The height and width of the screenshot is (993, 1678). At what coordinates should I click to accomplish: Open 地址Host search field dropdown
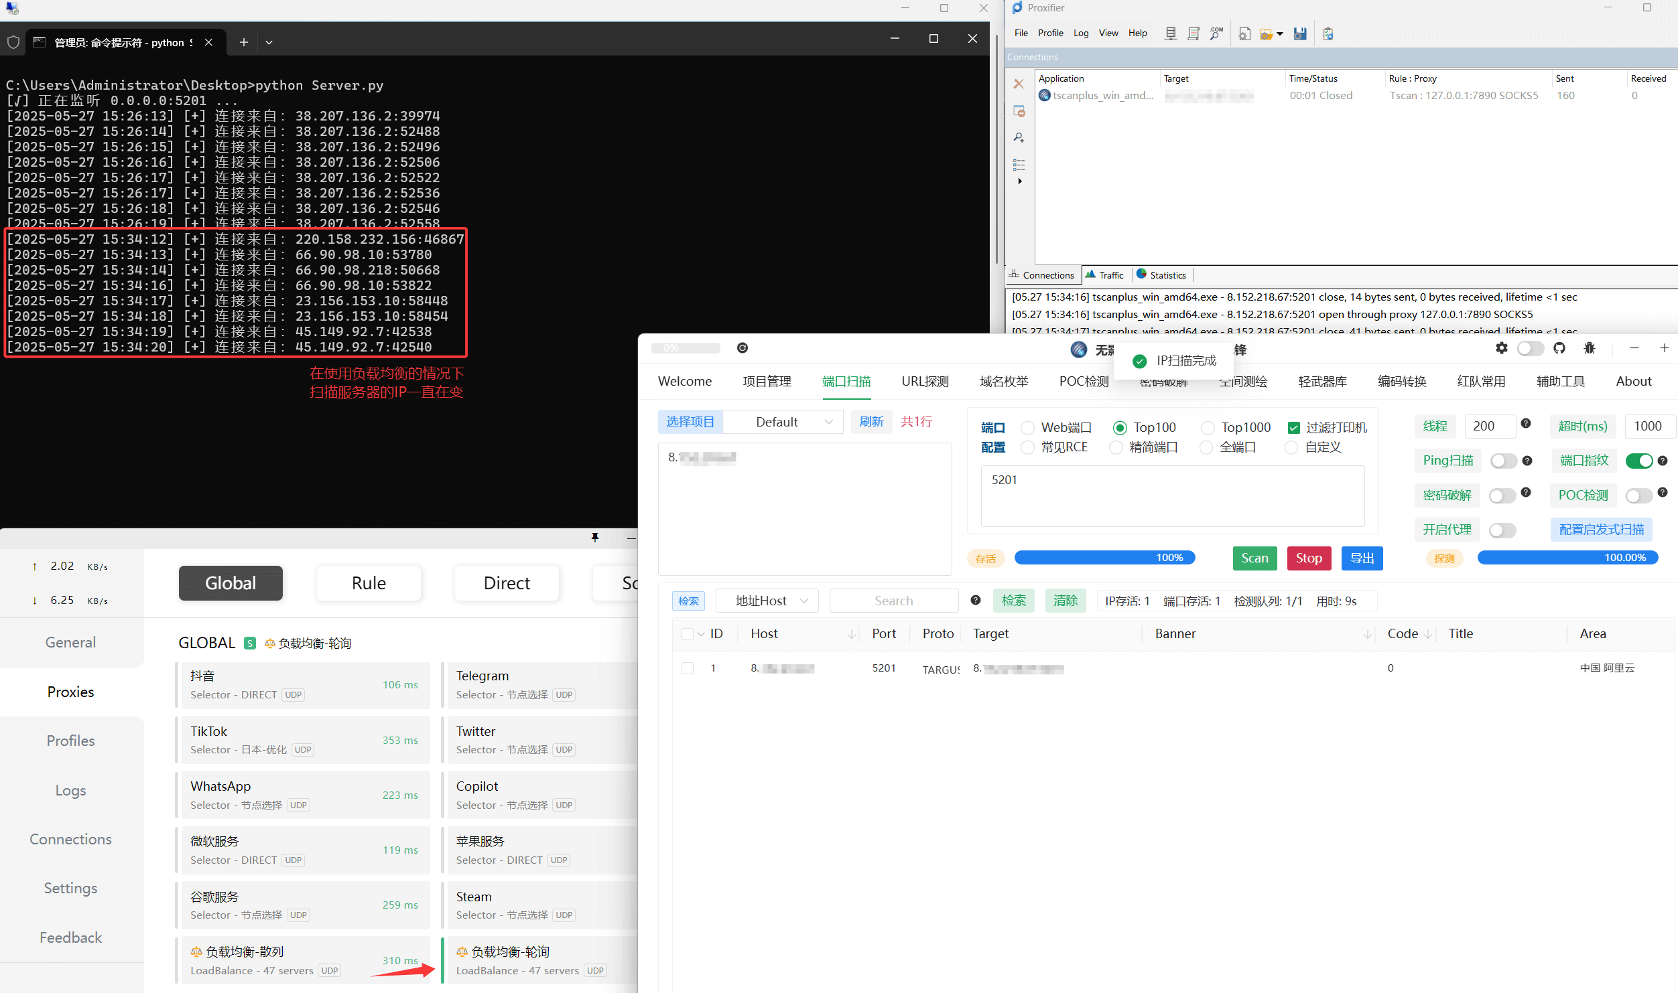767,601
